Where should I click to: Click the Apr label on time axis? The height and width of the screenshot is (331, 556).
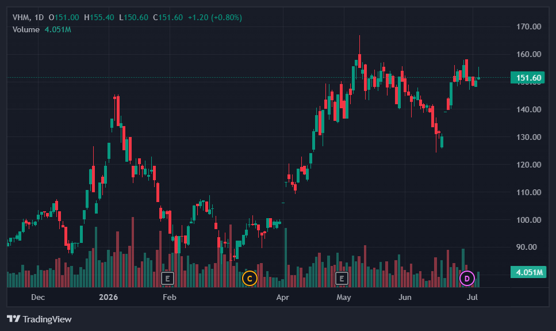click(283, 297)
